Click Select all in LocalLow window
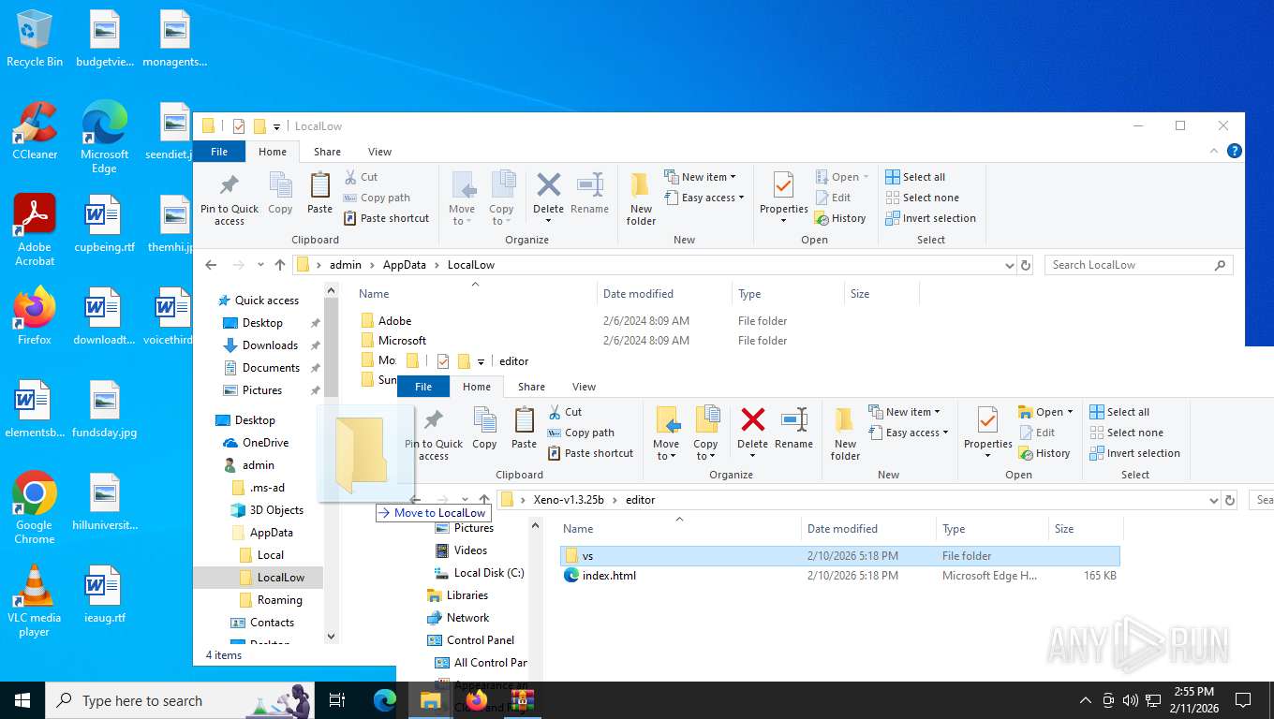 (x=915, y=177)
